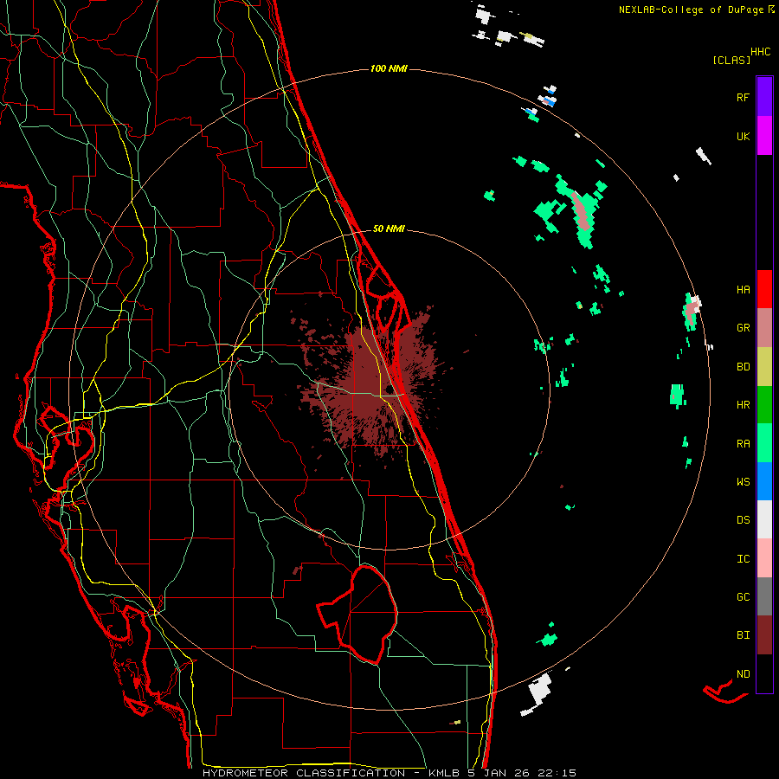
Task: Click the 'GR' legend label
Action: [743, 328]
